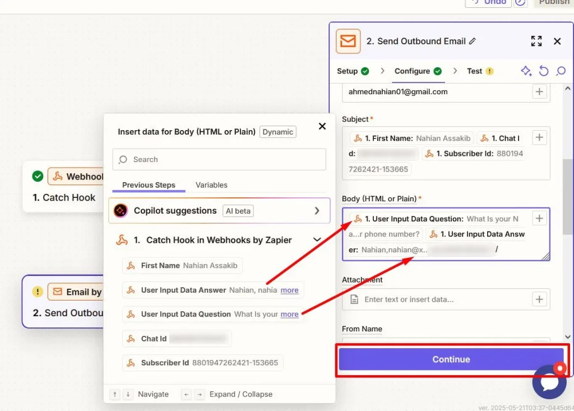Click the Subject field's First Name pill
Screen dimensions: 574x411
click(x=411, y=138)
